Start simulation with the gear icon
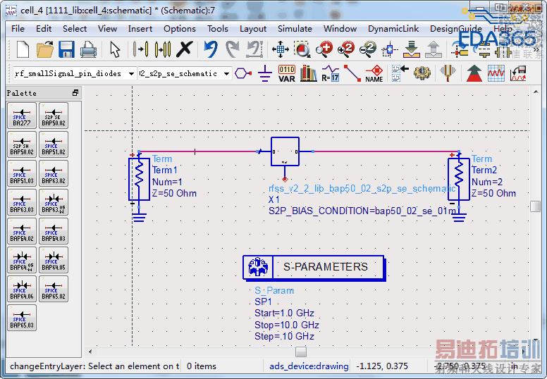 422,73
